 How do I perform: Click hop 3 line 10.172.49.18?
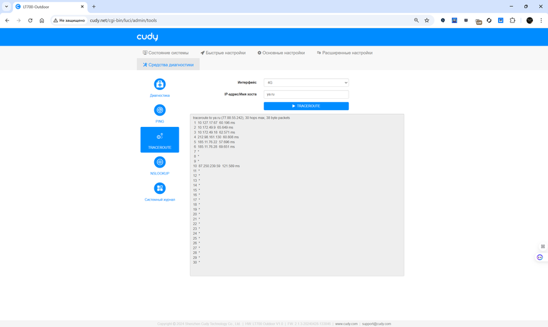click(x=214, y=133)
